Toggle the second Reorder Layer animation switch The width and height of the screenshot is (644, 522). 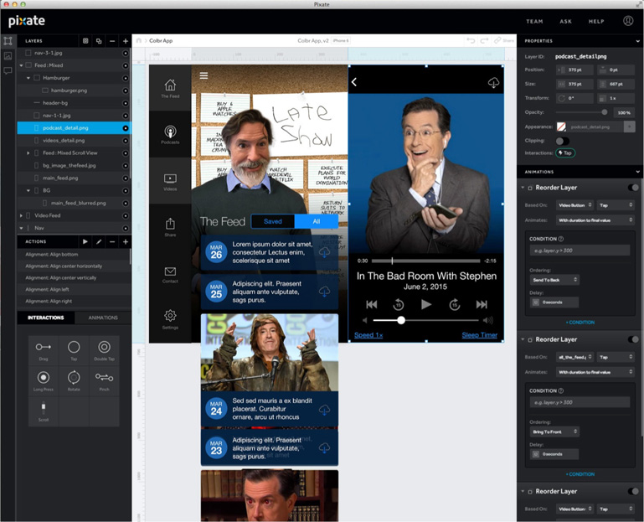(x=633, y=339)
